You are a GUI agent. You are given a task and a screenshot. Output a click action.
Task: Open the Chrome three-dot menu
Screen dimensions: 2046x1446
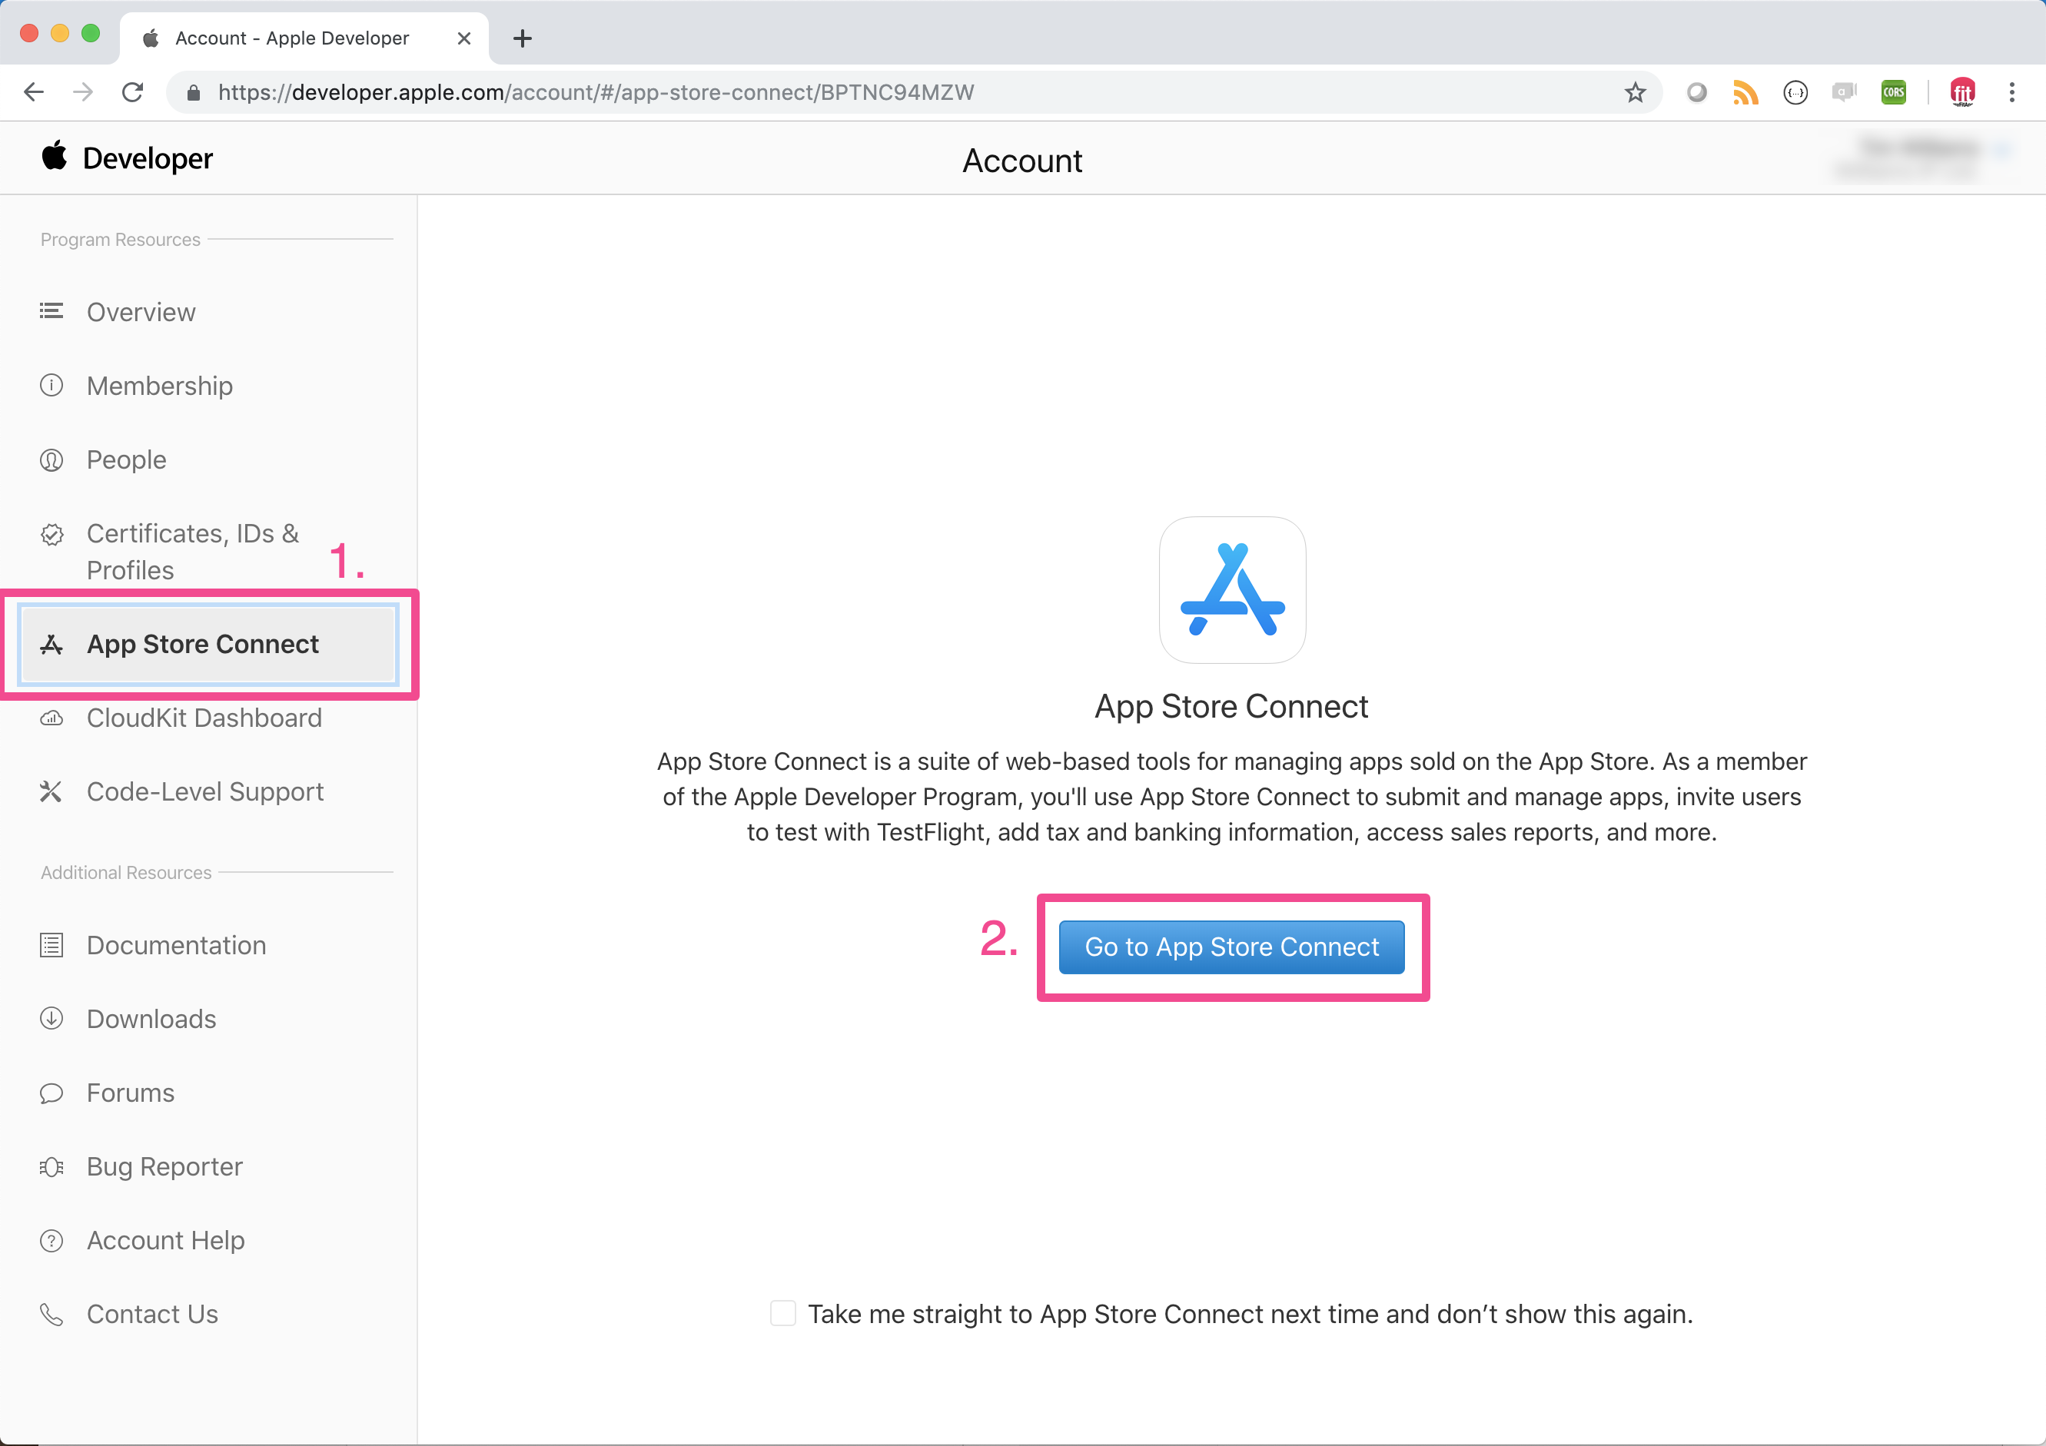click(x=2011, y=93)
